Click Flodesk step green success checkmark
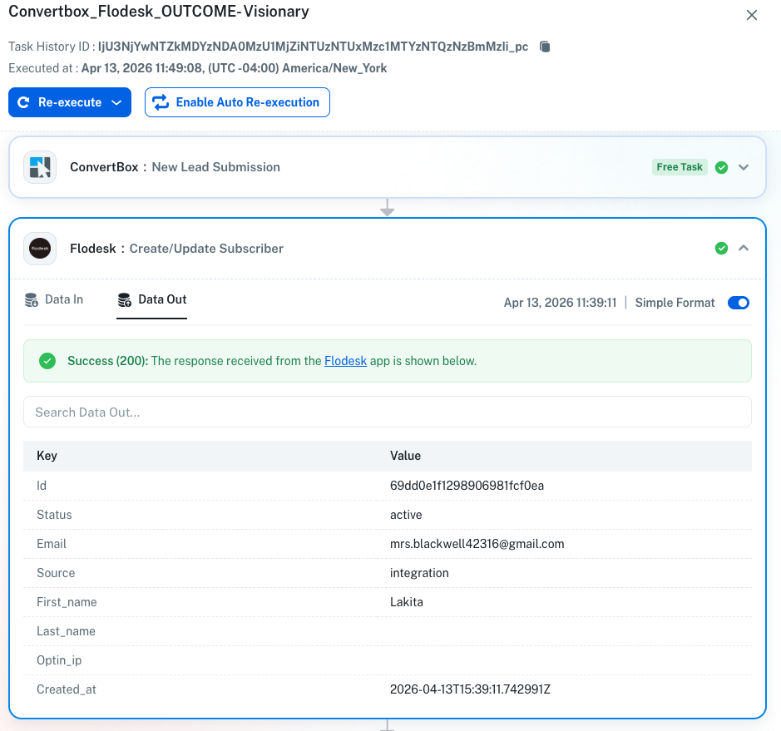The height and width of the screenshot is (731, 781). [722, 249]
